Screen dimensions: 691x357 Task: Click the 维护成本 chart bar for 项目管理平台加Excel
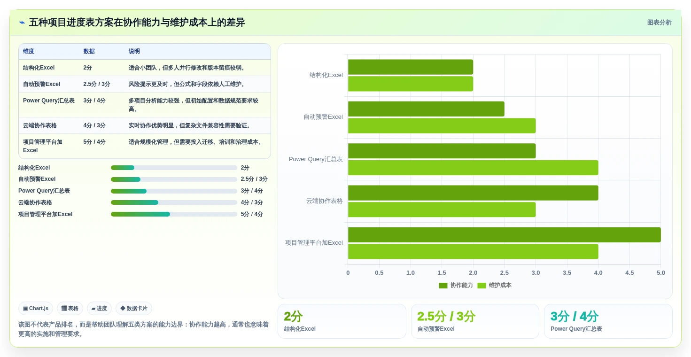(x=473, y=252)
